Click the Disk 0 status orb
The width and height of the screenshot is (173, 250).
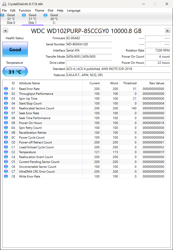tap(3, 15)
